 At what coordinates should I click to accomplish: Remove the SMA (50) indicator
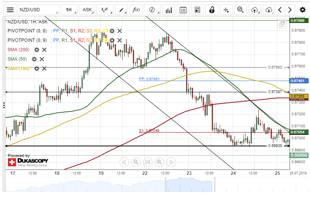[x=42, y=59]
